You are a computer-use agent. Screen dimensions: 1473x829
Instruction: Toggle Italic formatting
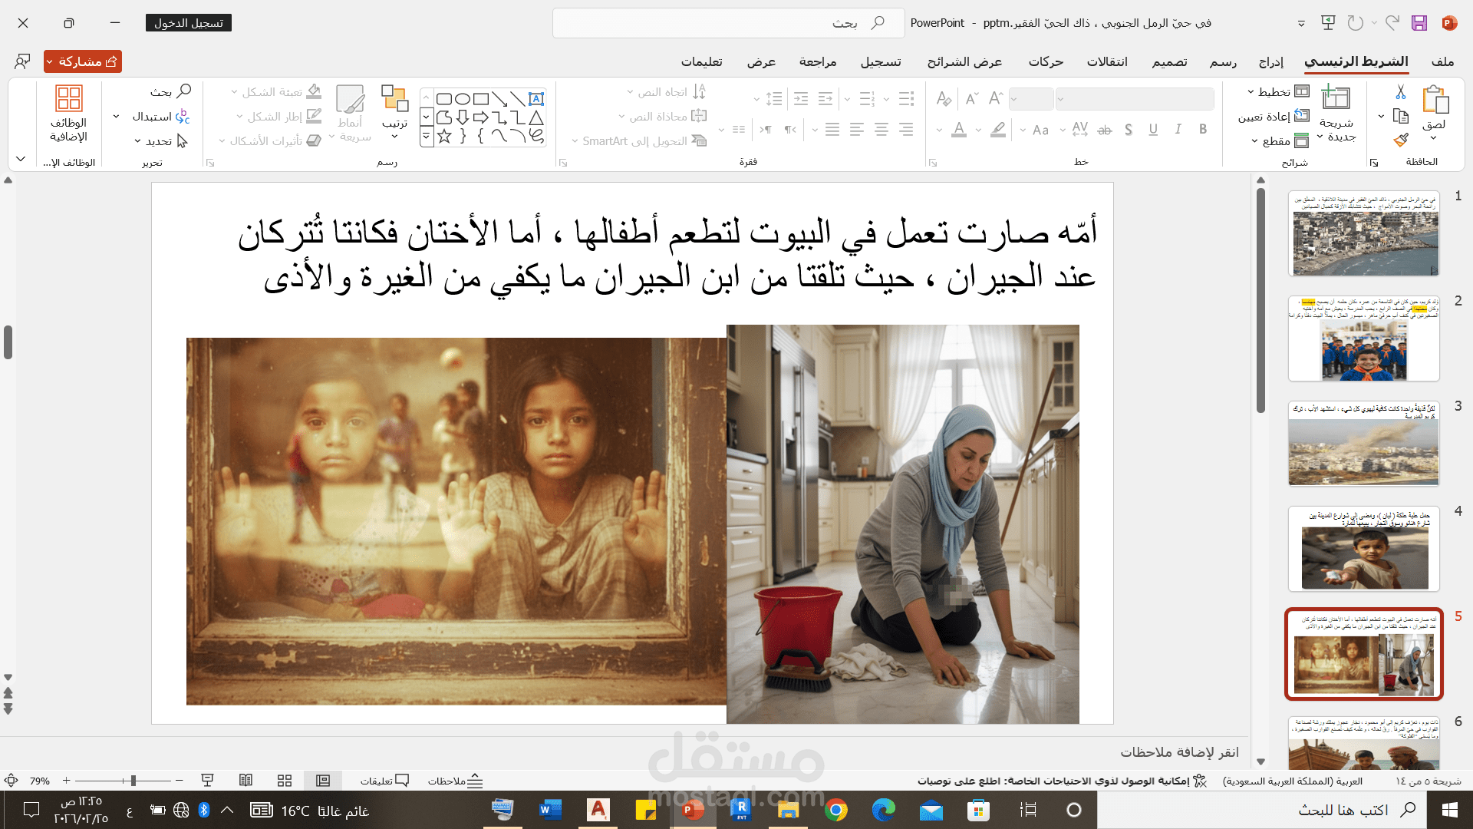[1178, 130]
